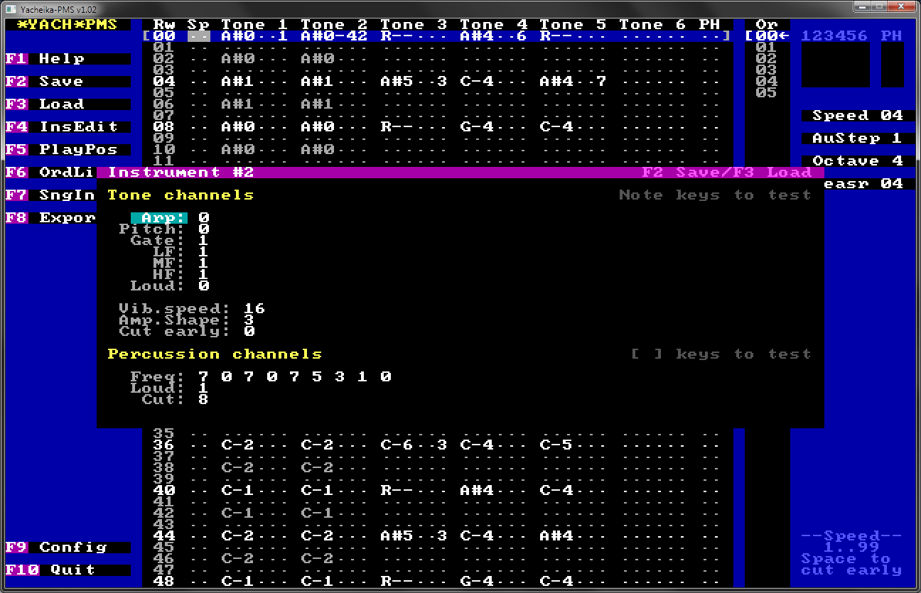Click the Vib.speed value 16

point(254,309)
